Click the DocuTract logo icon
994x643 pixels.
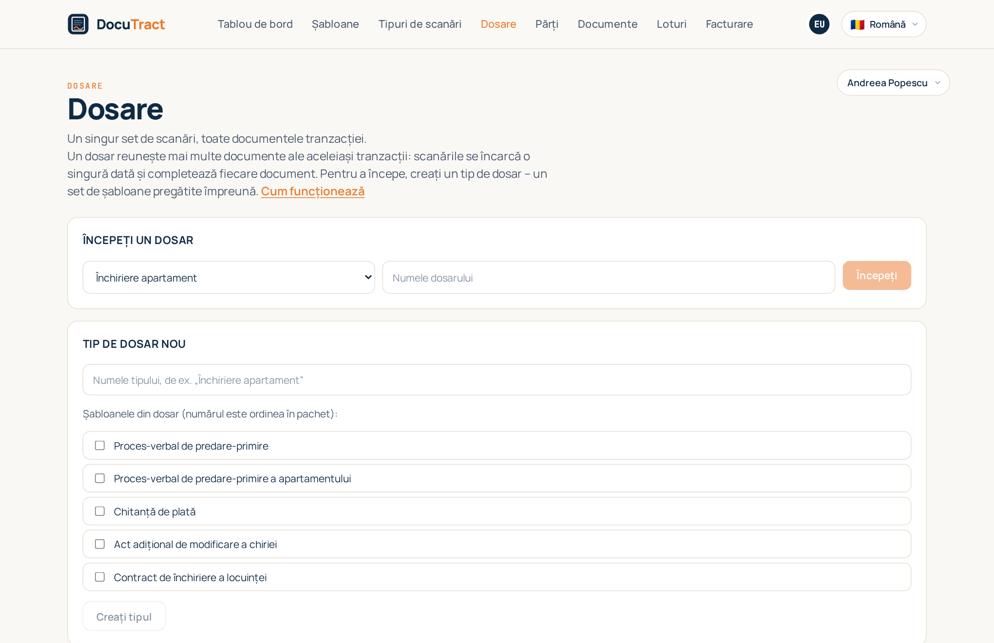click(x=78, y=24)
